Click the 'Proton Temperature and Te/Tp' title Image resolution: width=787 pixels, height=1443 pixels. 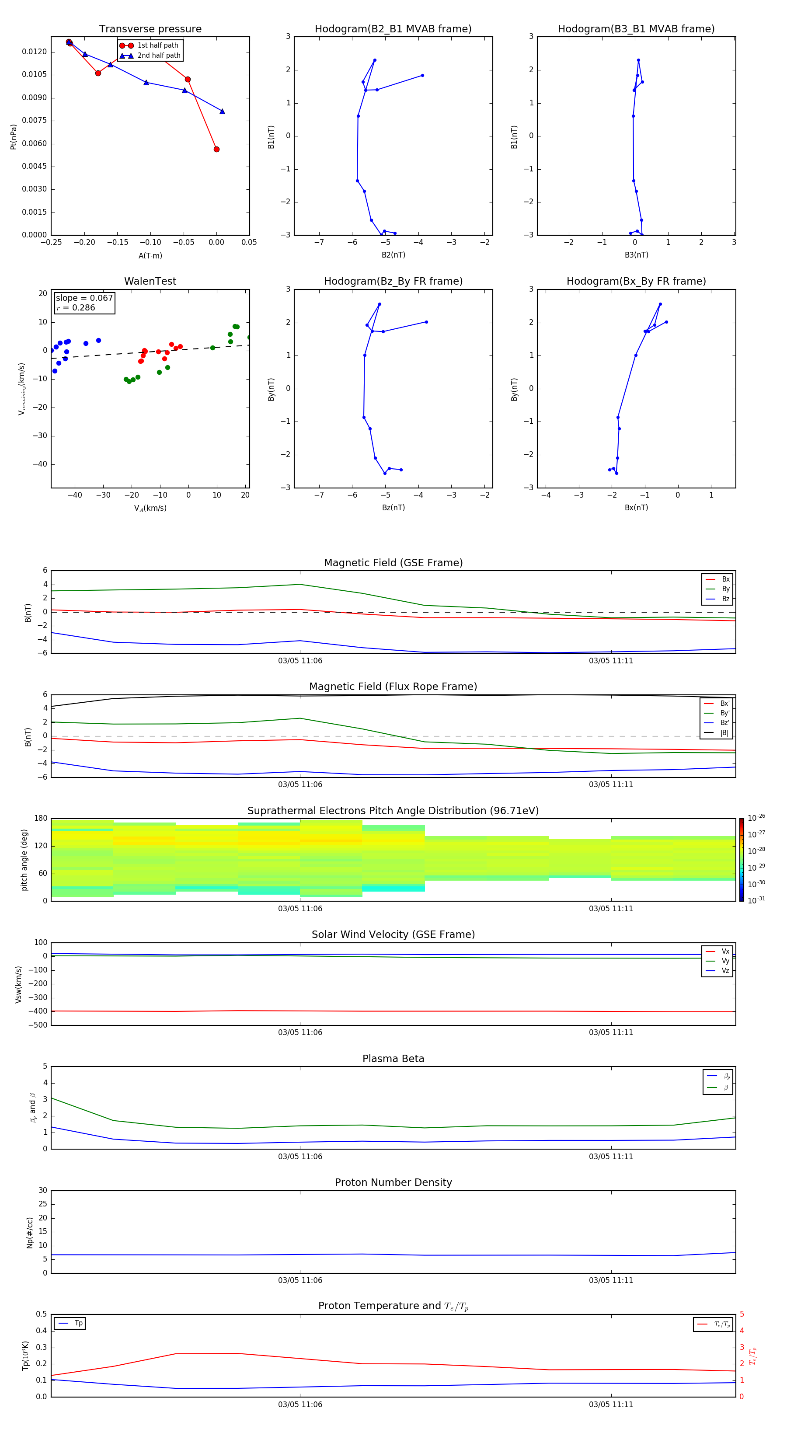coord(393,1306)
